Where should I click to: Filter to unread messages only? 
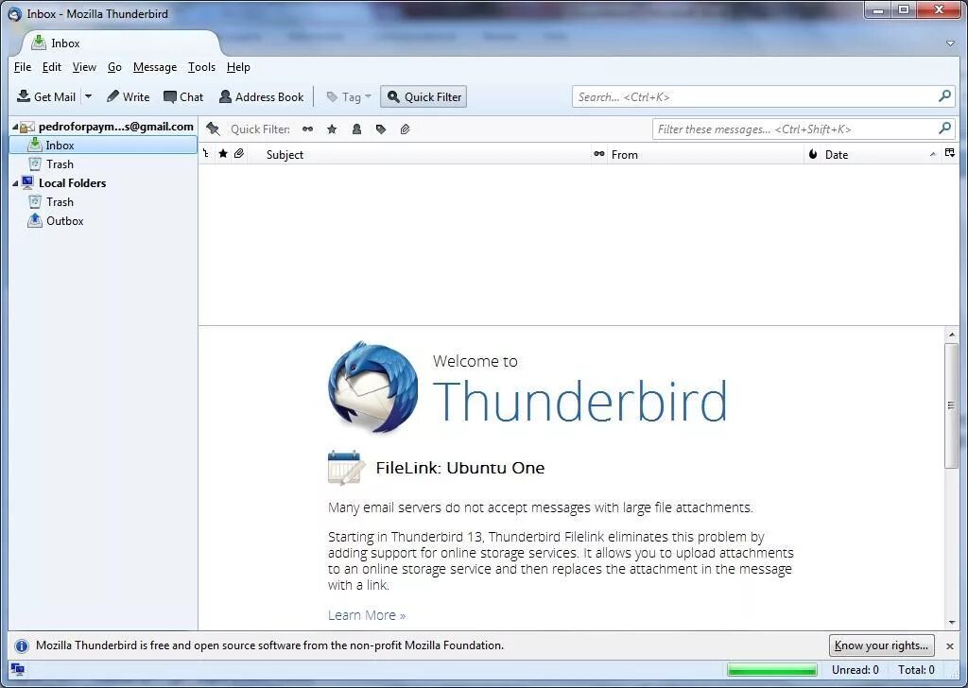[307, 129]
